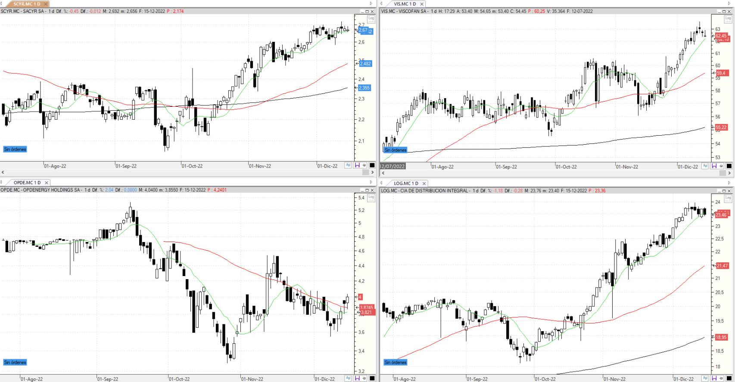
Task: Click Sin órdenes button in VISCOFAN chart
Action: point(396,150)
